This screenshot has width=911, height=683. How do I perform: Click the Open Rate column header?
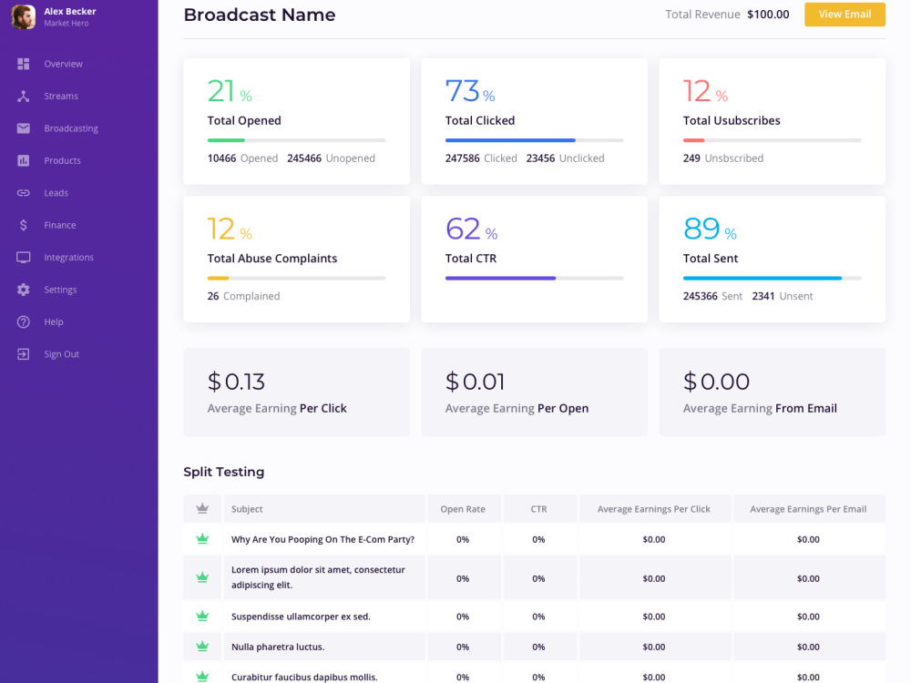point(463,509)
